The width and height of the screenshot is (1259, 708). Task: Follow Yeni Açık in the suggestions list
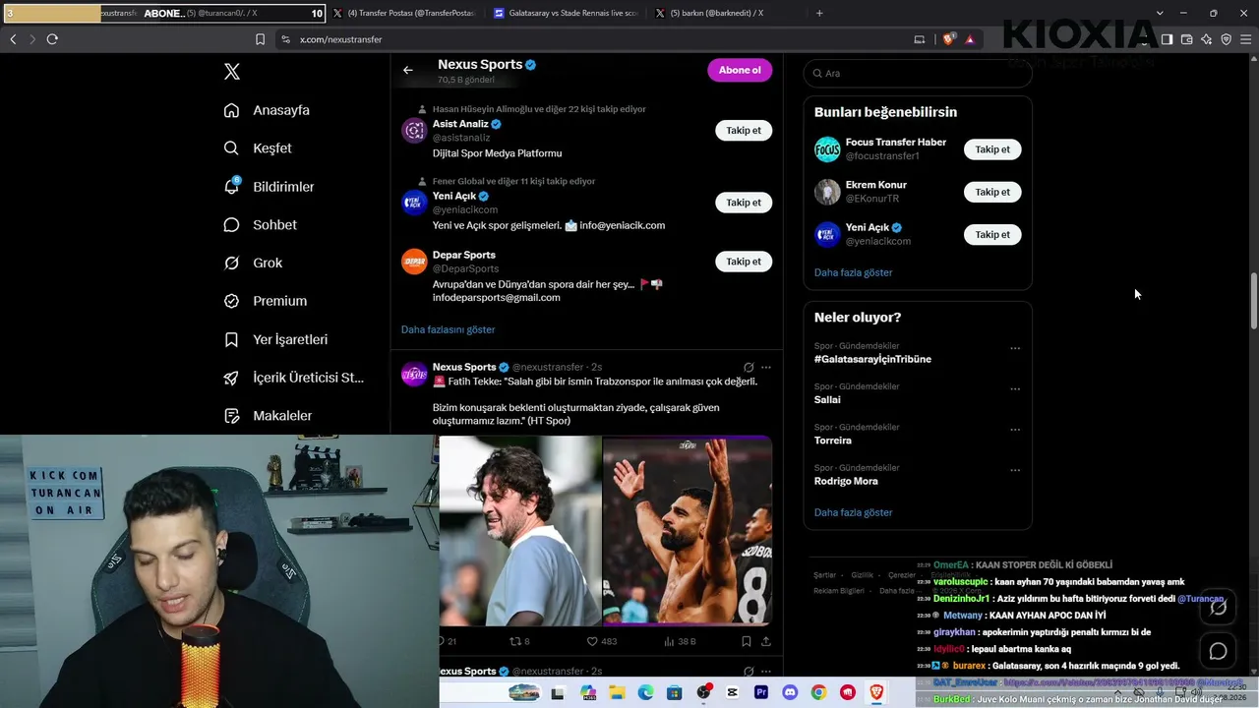coord(744,203)
